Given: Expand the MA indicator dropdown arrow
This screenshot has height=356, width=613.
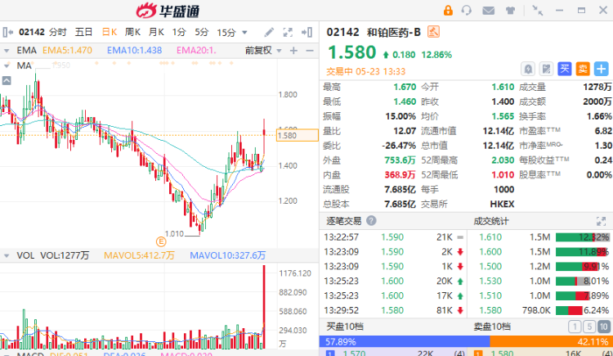Looking at the screenshot, I should click(7, 65).
